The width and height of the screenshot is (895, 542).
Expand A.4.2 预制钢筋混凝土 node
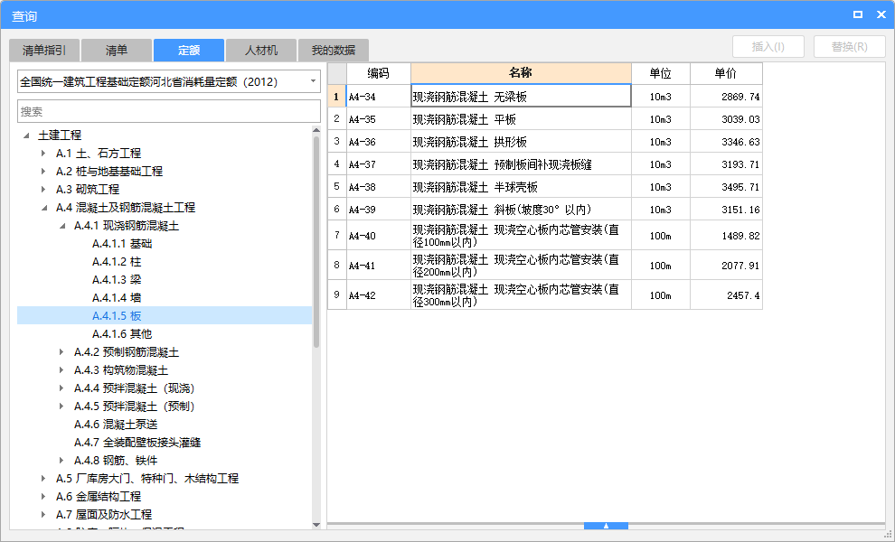(61, 352)
